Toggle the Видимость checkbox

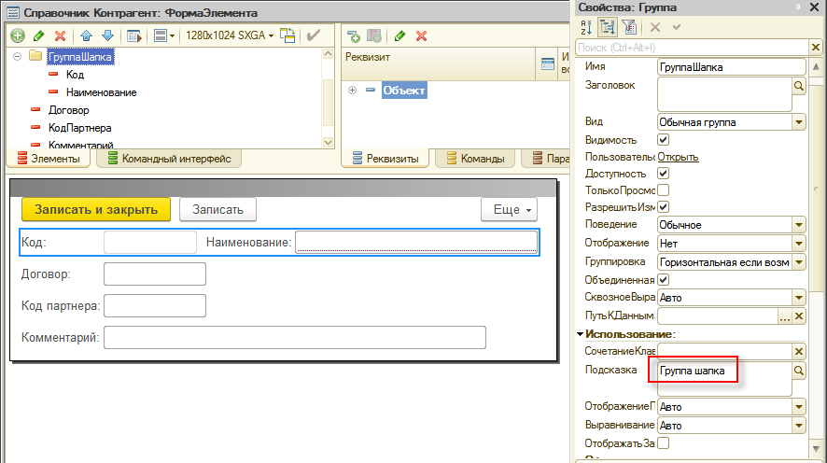pyautogui.click(x=664, y=139)
